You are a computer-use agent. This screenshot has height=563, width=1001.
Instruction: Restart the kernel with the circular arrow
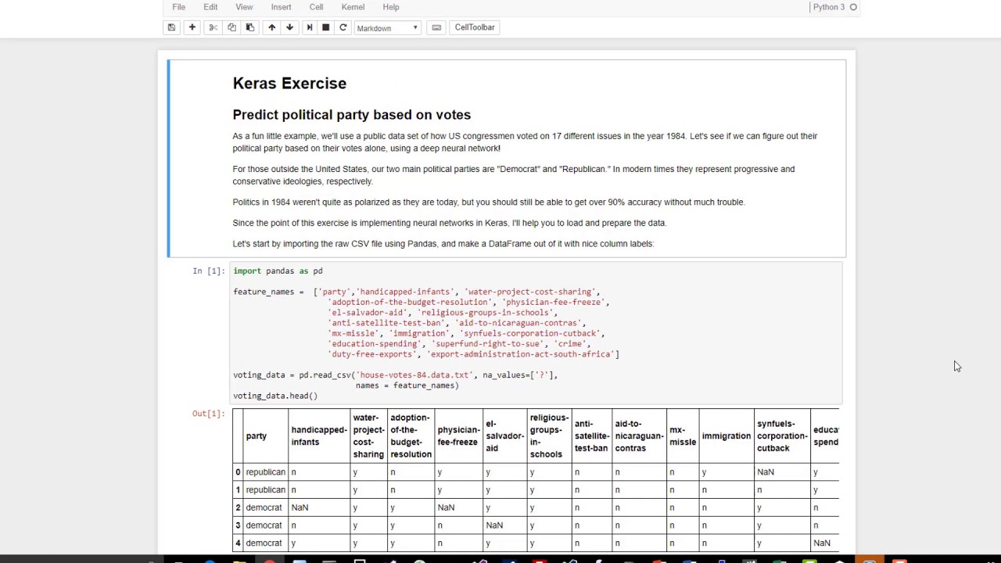[343, 27]
